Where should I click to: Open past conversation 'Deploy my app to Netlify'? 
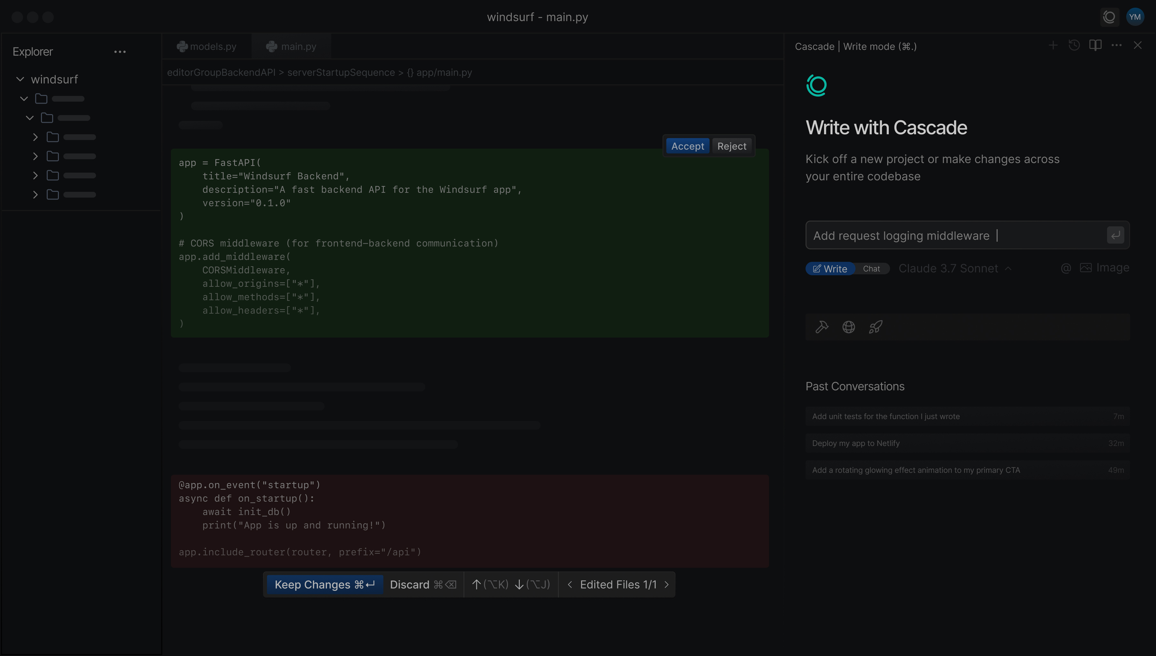tap(967, 442)
